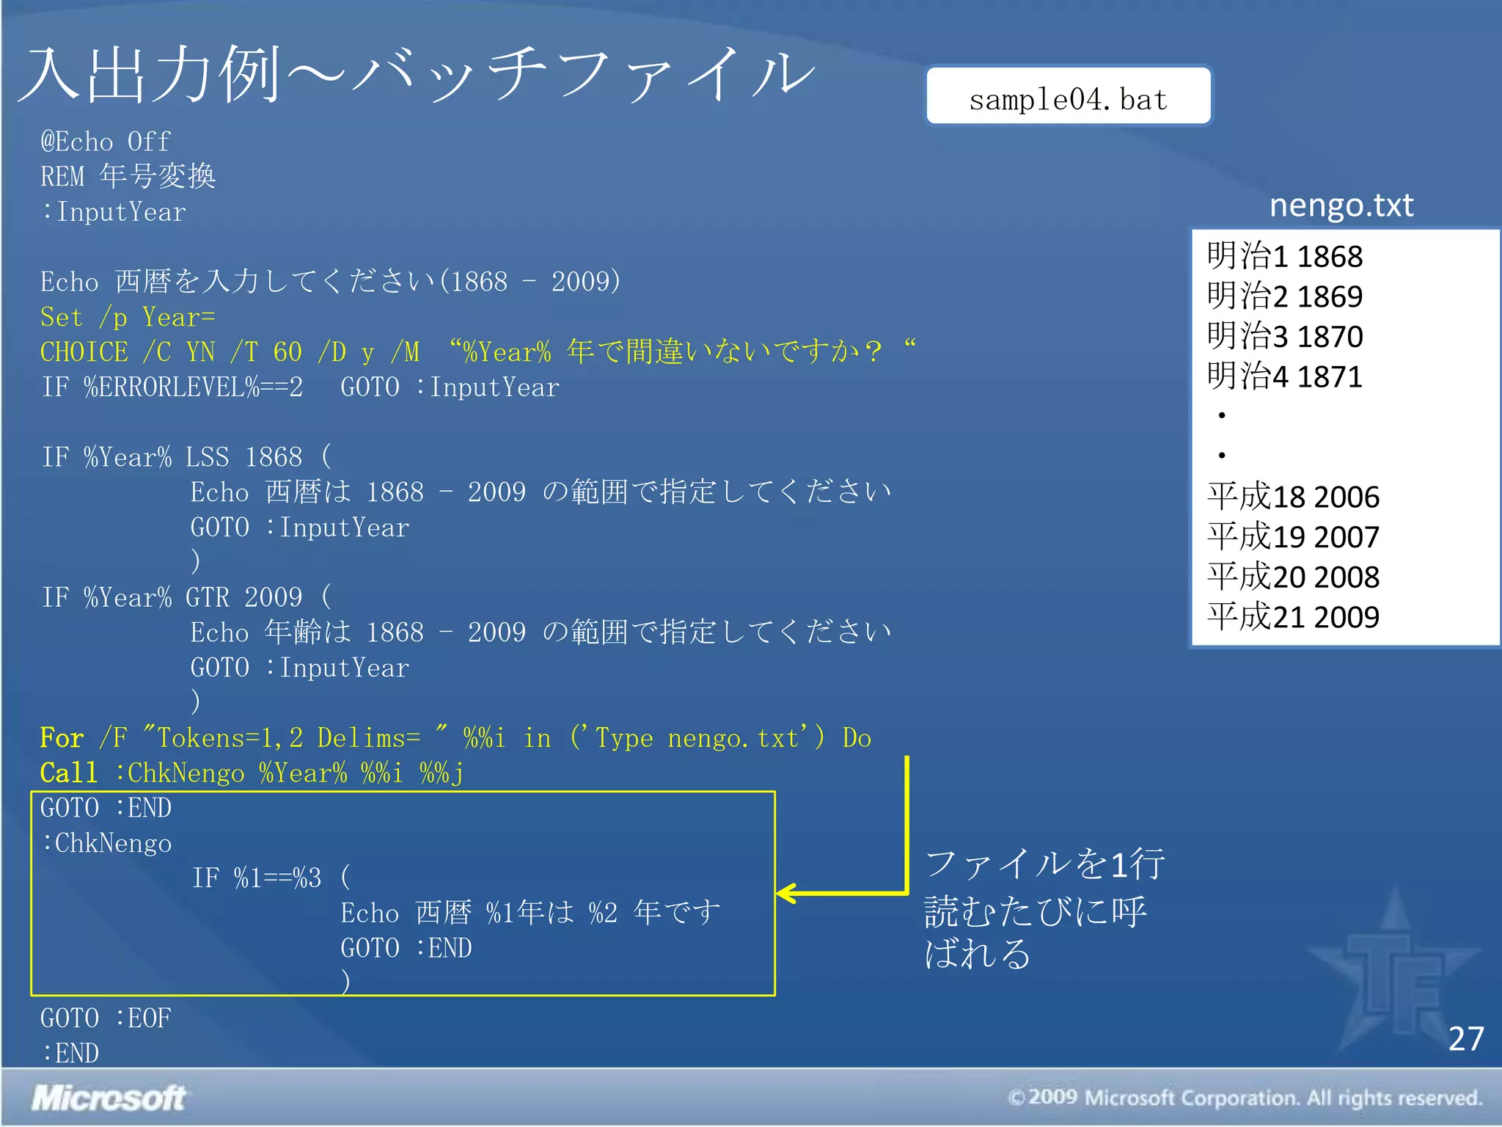Click the GOTO :EOF line
Image resolution: width=1502 pixels, height=1127 pixels.
[x=106, y=1018]
